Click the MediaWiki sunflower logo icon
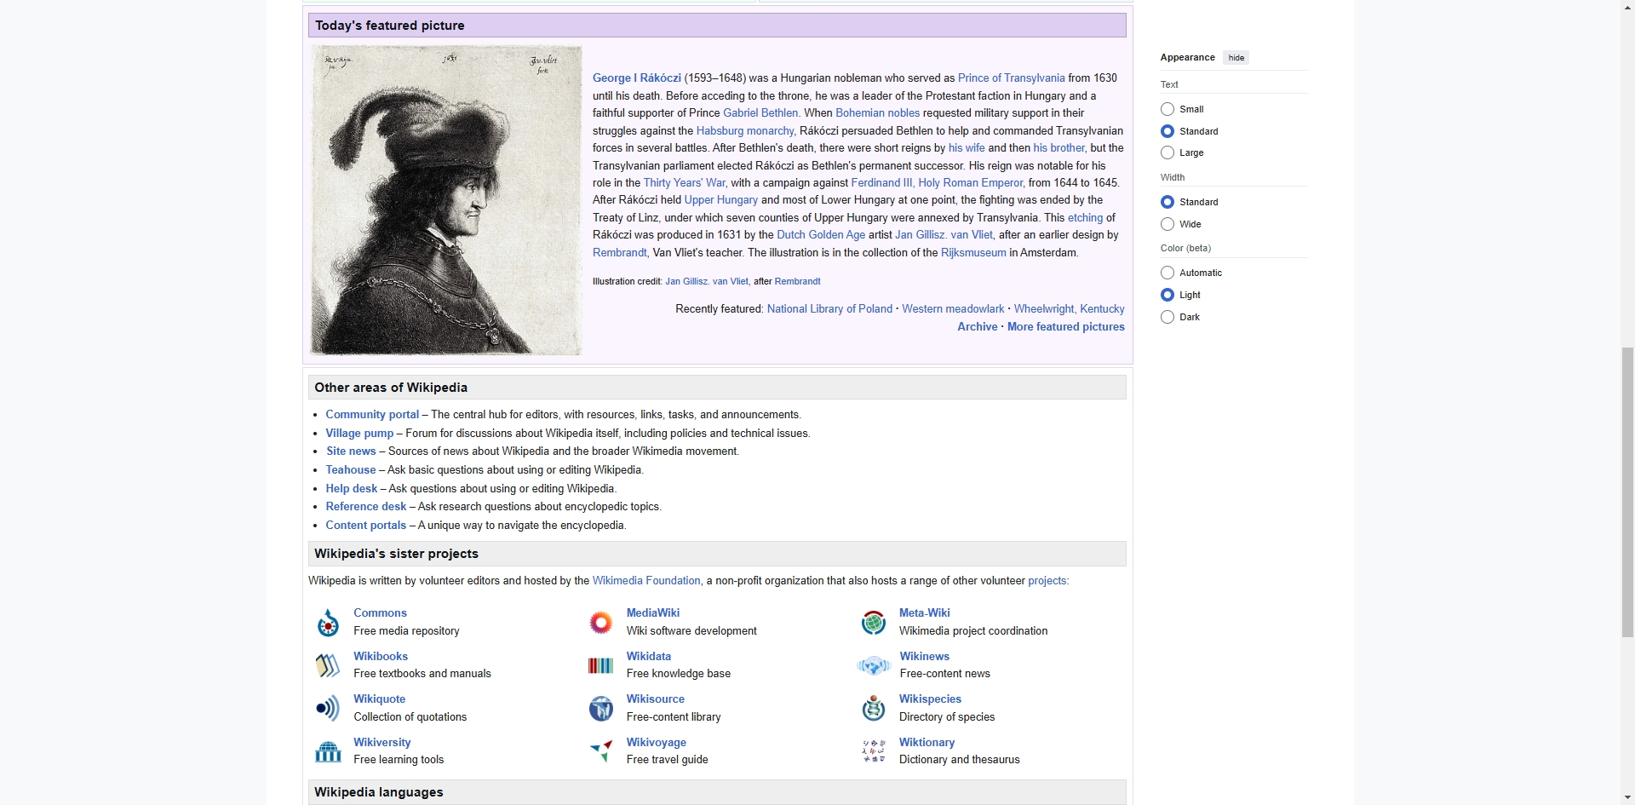Screen dimensions: 1635x805 click(x=600, y=623)
